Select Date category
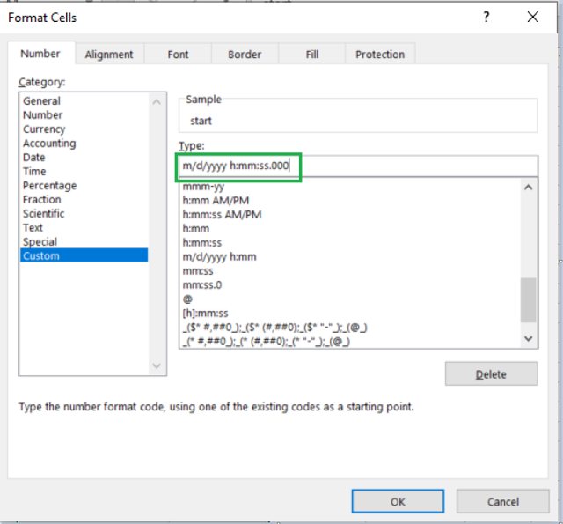Screen dimensions: 563x524 [84, 158]
